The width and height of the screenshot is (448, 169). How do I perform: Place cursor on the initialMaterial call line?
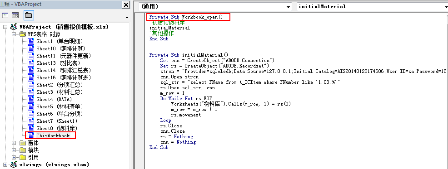point(169,28)
